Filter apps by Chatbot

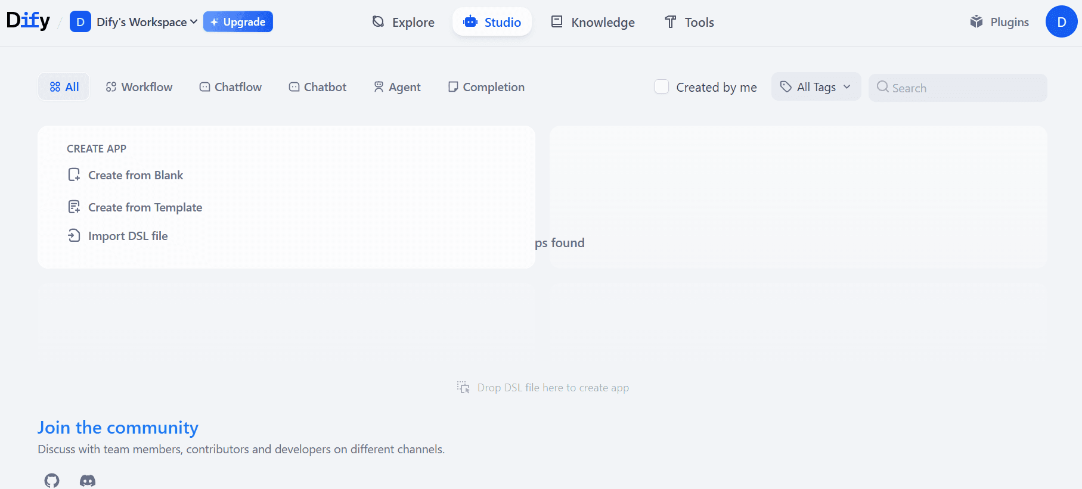[317, 87]
